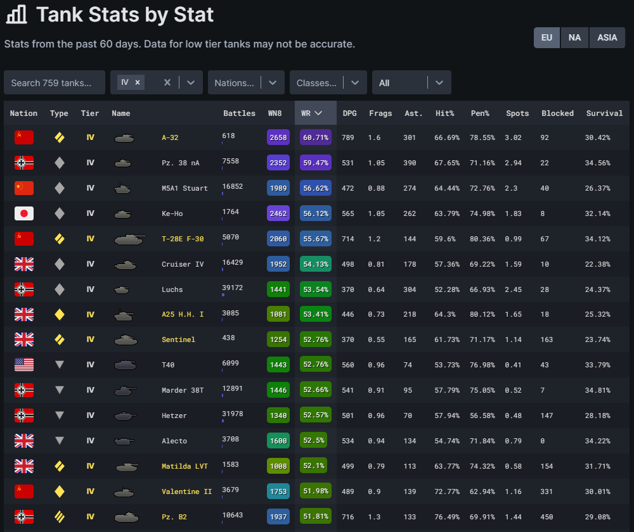Click the A-32 tank silhouette icon

(x=125, y=137)
